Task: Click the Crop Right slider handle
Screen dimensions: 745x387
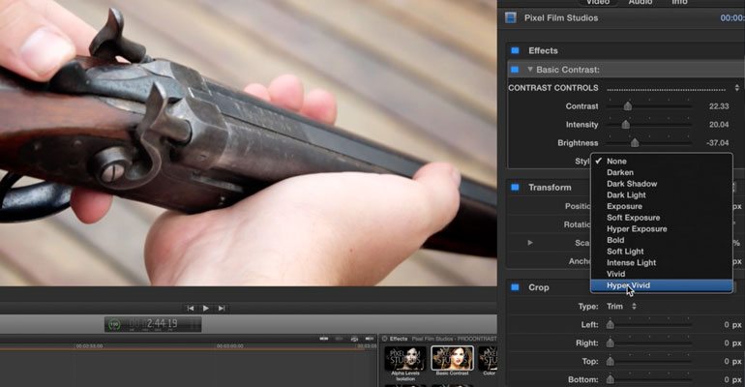Action: 611,342
